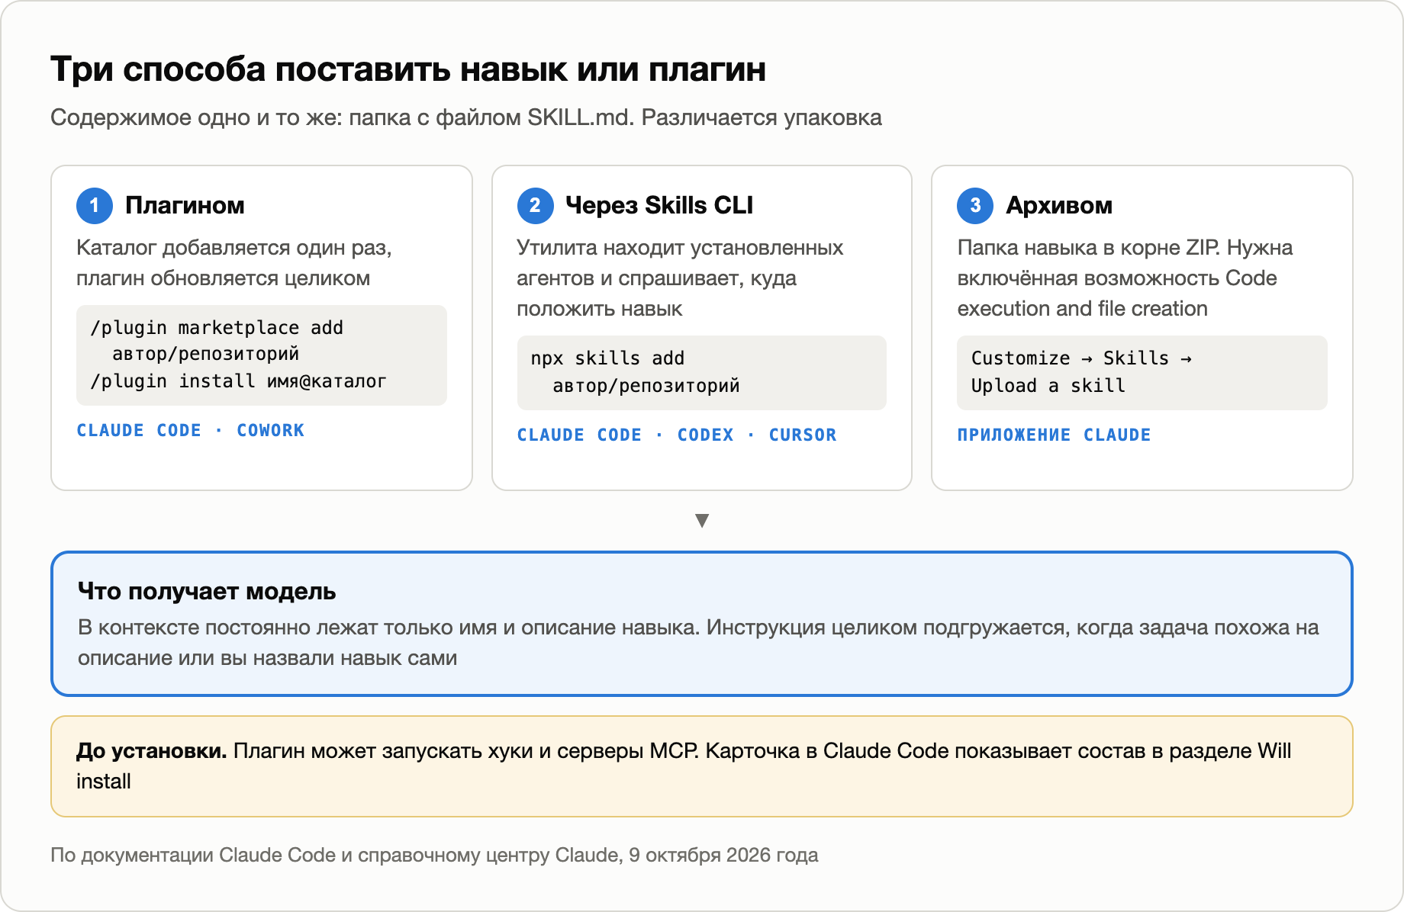Click the «CLAUDE CODE · COWORK» label
Viewport: 1404px width, 912px height.
tap(191, 430)
